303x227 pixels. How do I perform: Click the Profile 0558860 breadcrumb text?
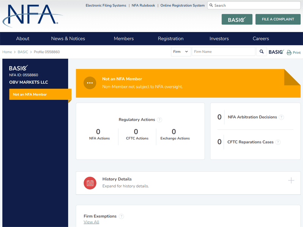click(47, 52)
